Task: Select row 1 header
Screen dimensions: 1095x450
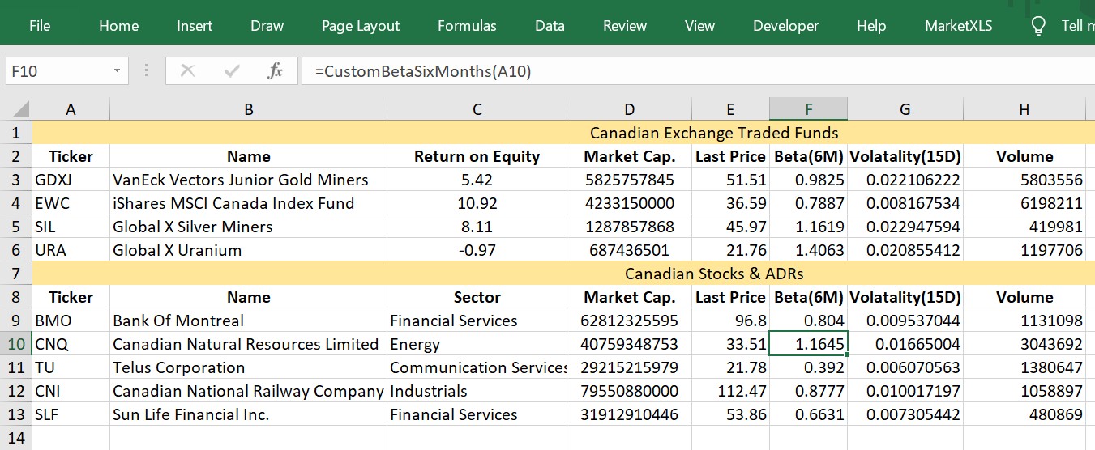Action: (16, 133)
